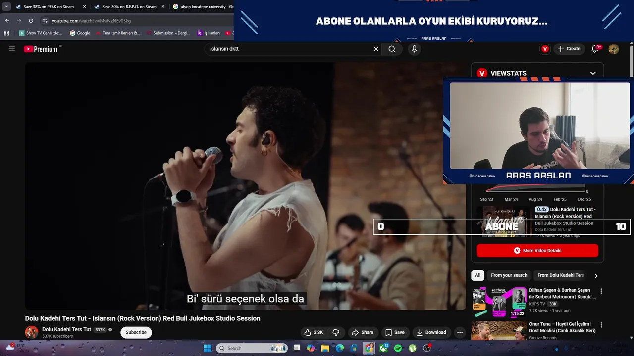Switch to afyon kocatepe university tab
Viewport: 634px width, 356px height.
(x=202, y=7)
